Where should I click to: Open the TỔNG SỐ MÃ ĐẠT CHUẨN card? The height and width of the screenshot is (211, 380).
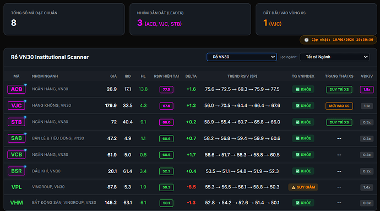point(64,19)
